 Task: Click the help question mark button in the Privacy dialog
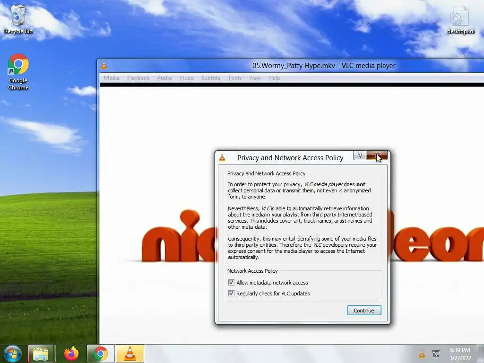(x=360, y=156)
